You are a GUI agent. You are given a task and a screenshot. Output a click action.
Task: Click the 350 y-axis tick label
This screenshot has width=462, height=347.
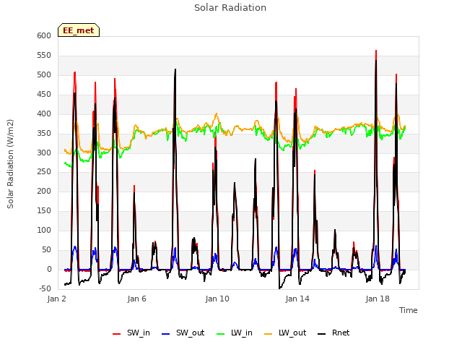pyautogui.click(x=44, y=133)
